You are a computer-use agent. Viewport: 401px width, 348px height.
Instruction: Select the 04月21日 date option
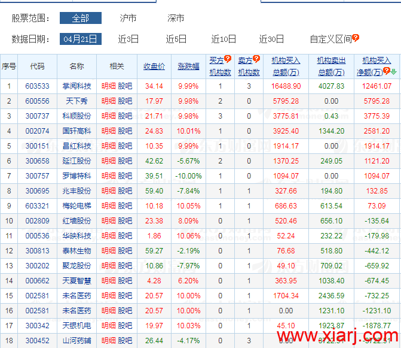click(81, 39)
